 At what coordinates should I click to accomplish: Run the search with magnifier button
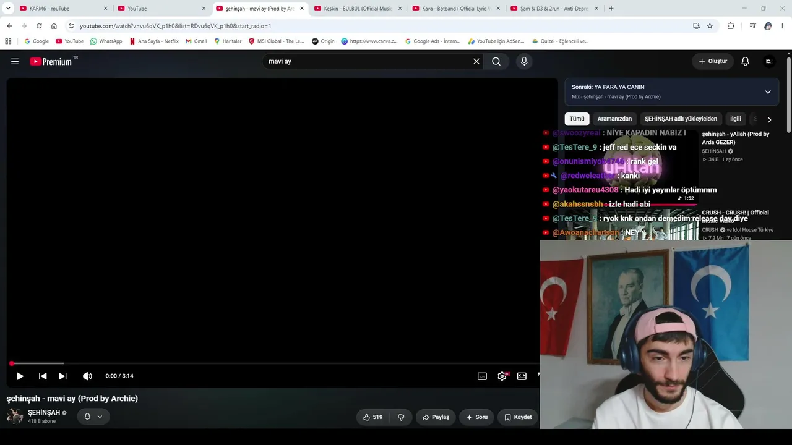tap(496, 61)
